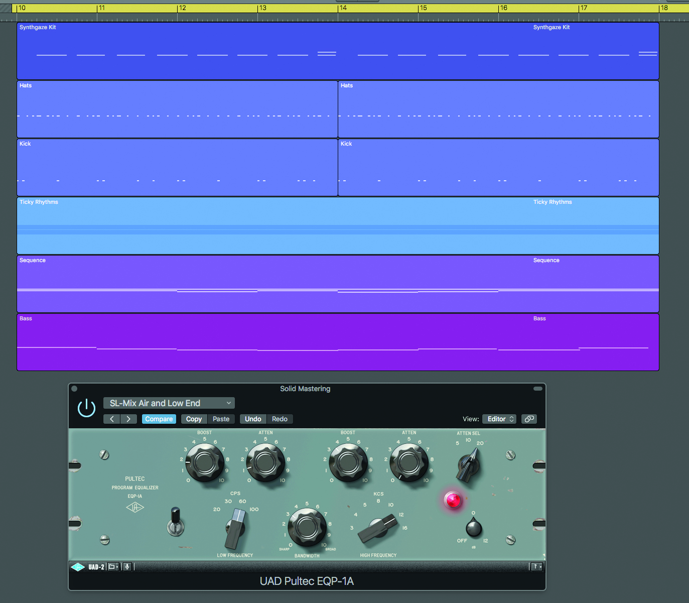Viewport: 689px width, 603px height.
Task: Click the output gain dB knob
Action: 474,527
